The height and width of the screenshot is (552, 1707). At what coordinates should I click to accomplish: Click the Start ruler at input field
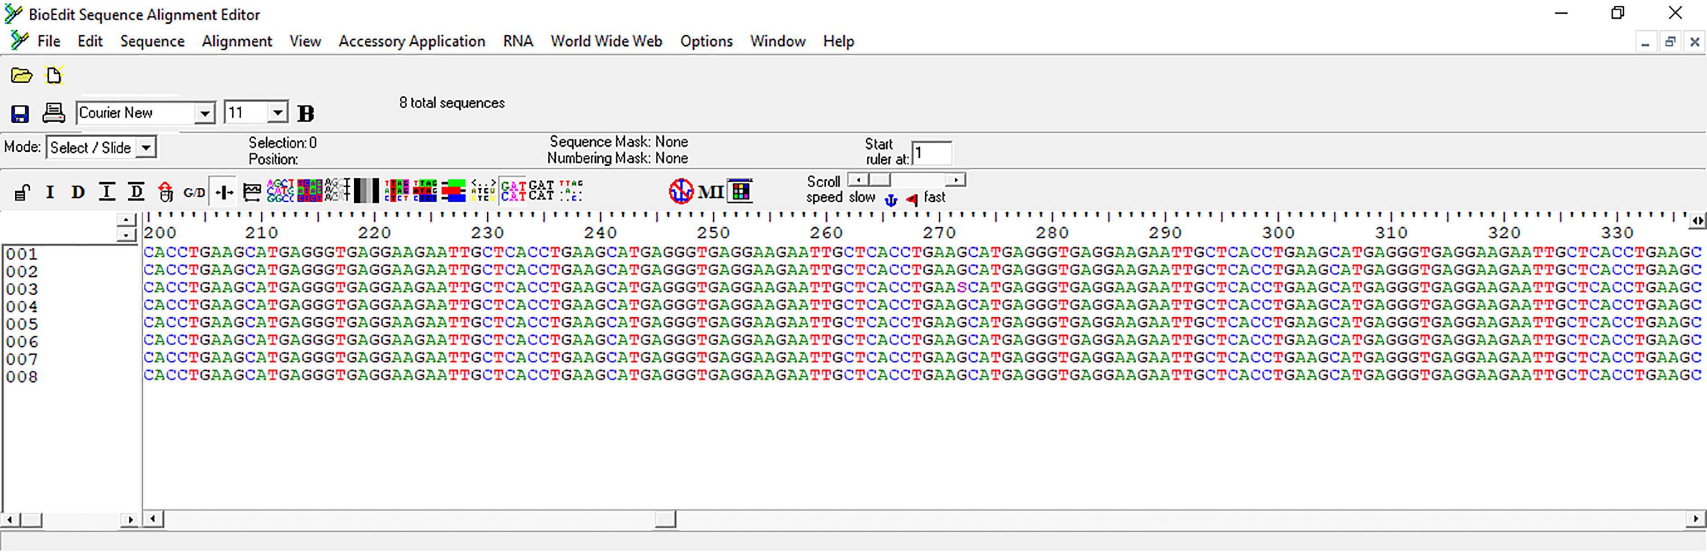click(x=932, y=153)
